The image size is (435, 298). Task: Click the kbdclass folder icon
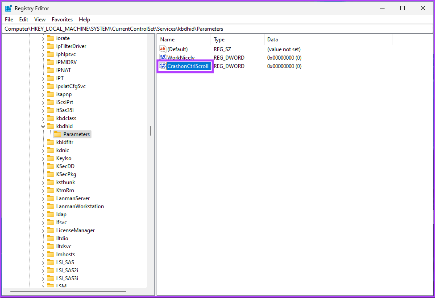pyautogui.click(x=50, y=118)
